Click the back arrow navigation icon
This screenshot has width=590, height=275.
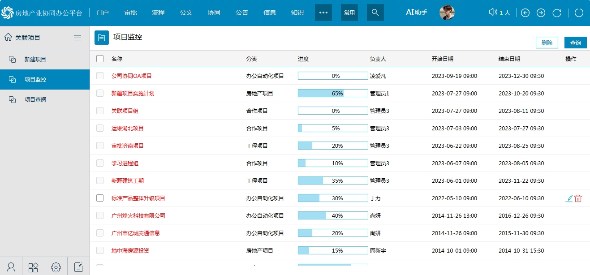tap(525, 13)
